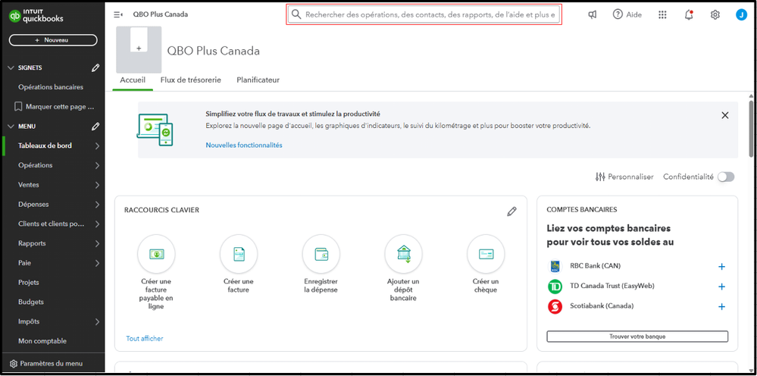This screenshot has height=376, width=757.
Task: Click the Ajouter un dépôt bancaire icon
Action: coord(403,253)
